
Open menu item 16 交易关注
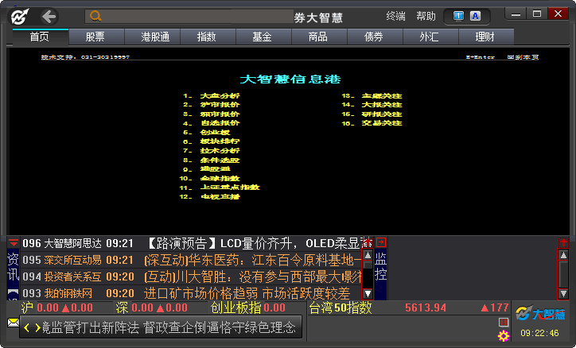[x=372, y=123]
